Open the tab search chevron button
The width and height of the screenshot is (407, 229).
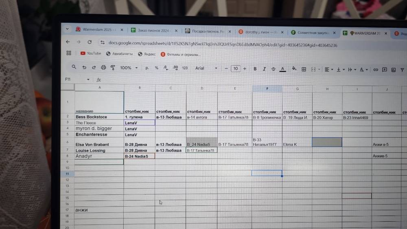[x=67, y=29]
